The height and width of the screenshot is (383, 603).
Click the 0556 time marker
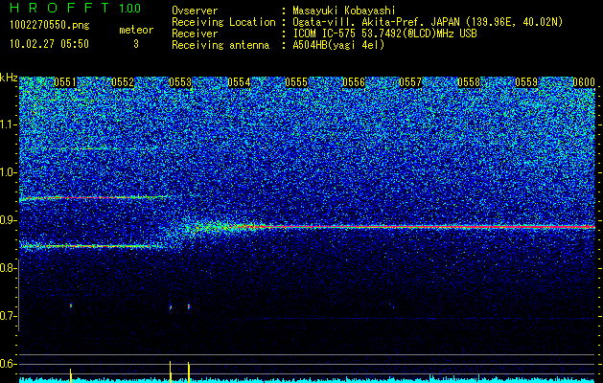click(354, 82)
